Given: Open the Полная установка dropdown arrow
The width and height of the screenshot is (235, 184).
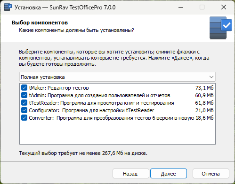Looking at the screenshot, I should [211, 77].
